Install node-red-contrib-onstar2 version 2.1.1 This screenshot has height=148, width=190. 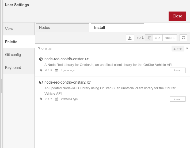coord(177,99)
